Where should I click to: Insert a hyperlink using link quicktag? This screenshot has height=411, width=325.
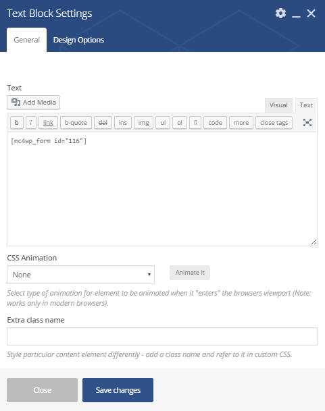48,123
